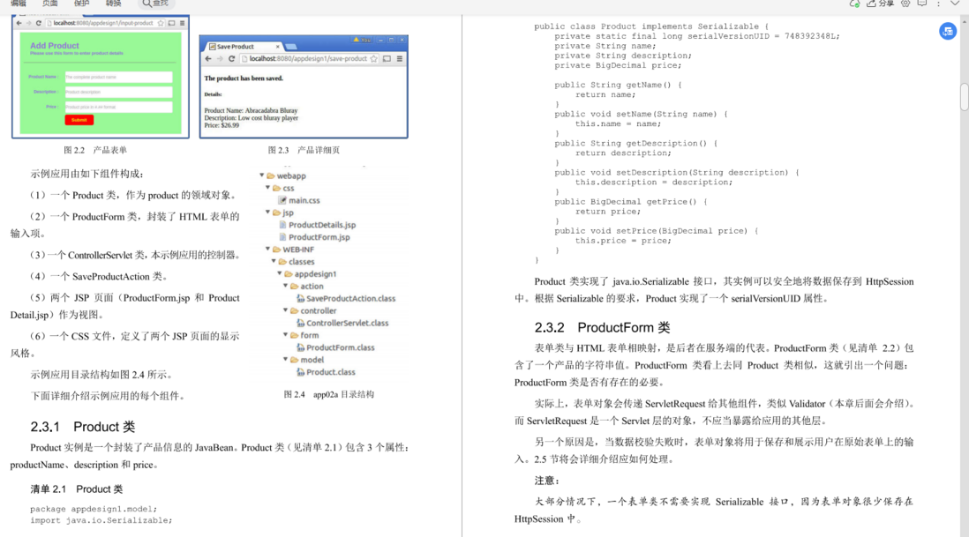Click the '注意:' note label
The height and width of the screenshot is (537, 969).
547,481
